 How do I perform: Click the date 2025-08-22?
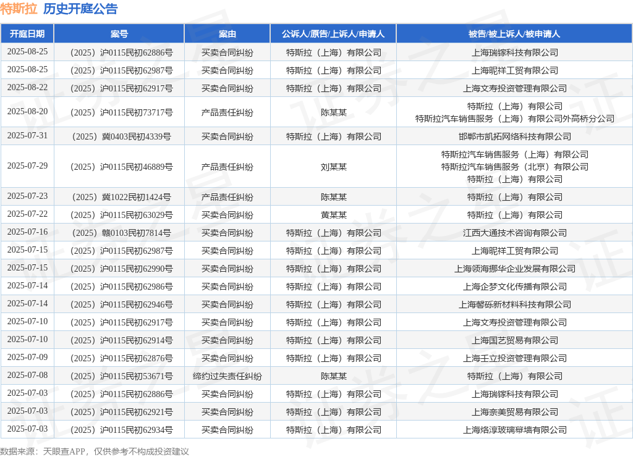coord(27,88)
